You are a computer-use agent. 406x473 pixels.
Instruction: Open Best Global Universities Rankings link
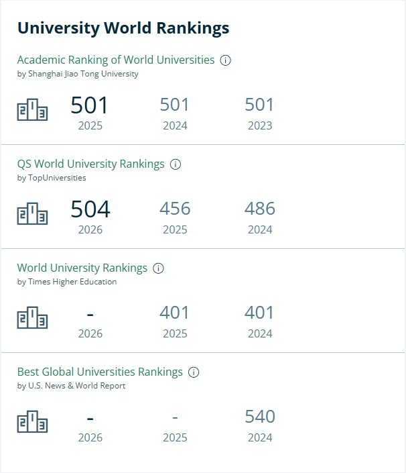(100, 372)
